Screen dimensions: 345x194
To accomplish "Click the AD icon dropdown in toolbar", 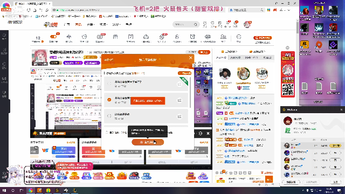I will (100, 38).
